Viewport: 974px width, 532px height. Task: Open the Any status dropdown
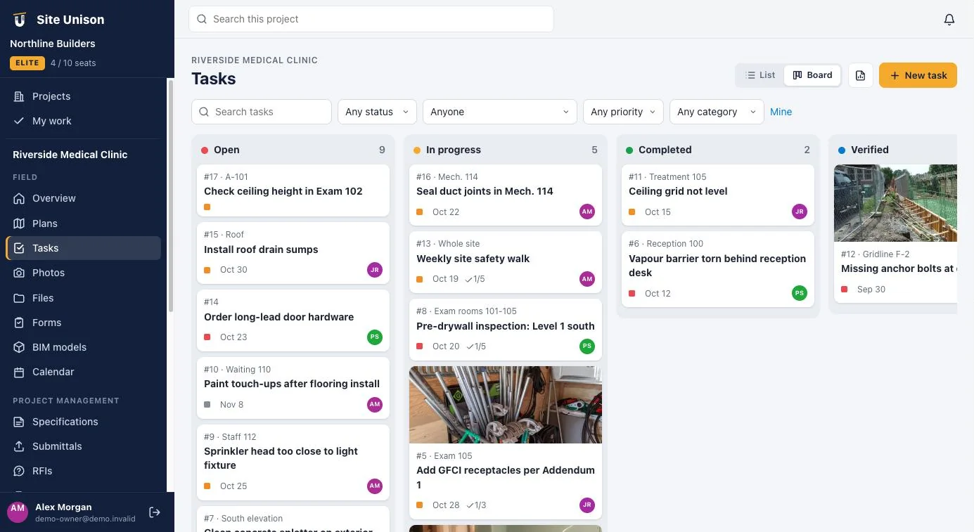pyautogui.click(x=377, y=112)
